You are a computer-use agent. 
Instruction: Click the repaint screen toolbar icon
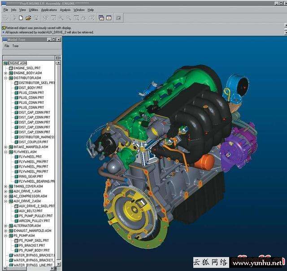pyautogui.click(x=53, y=18)
